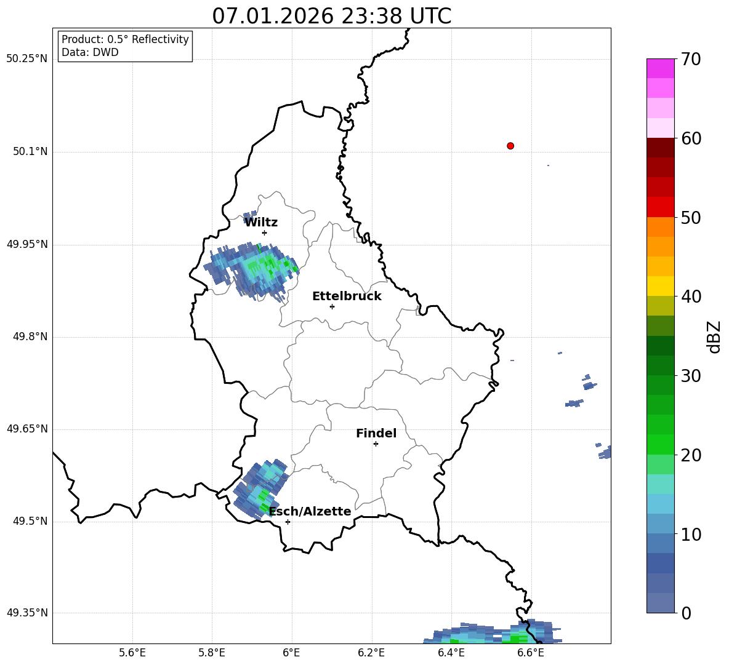This screenshot has height=665, width=729.
Task: Click the 6.2°E longitude label
Action: pyautogui.click(x=371, y=653)
